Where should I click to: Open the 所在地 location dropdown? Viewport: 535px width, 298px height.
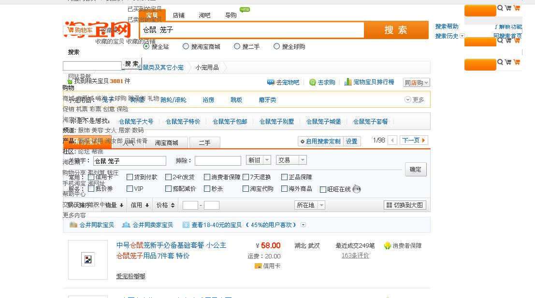click(309, 205)
